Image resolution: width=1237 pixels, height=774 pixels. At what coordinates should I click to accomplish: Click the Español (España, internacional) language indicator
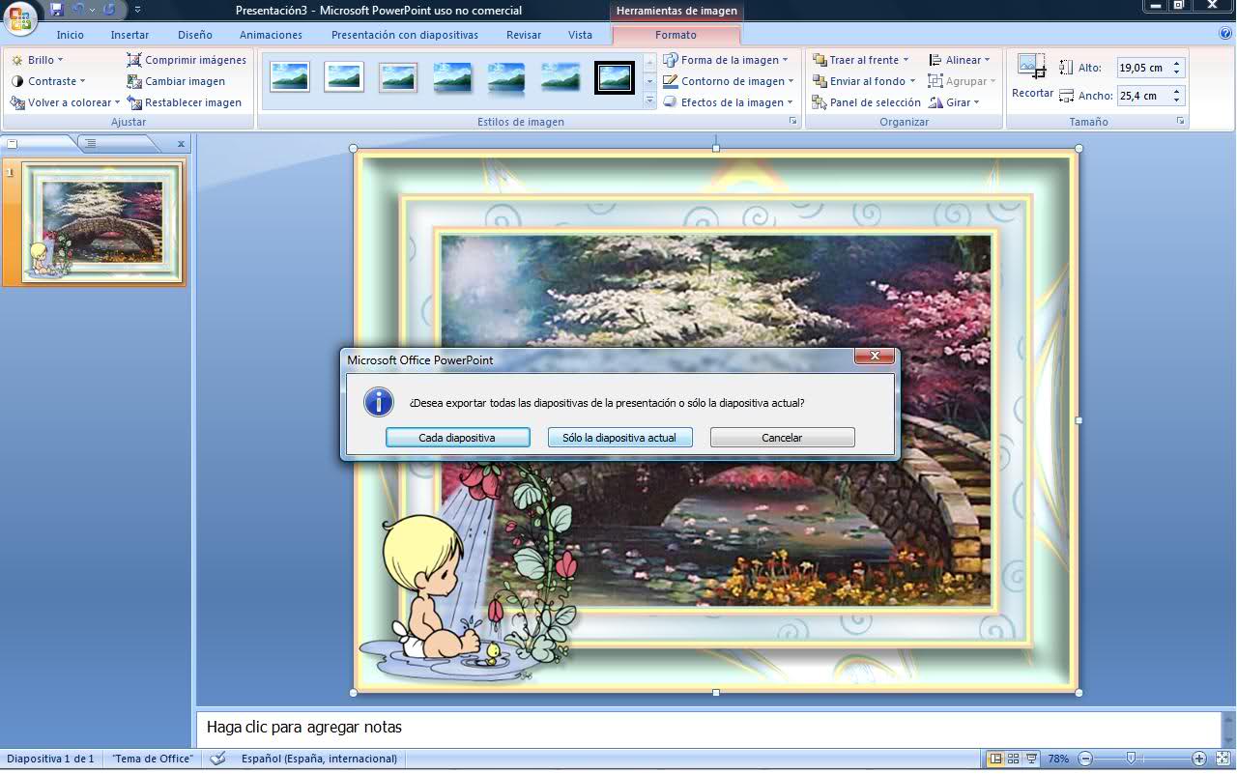(x=319, y=759)
